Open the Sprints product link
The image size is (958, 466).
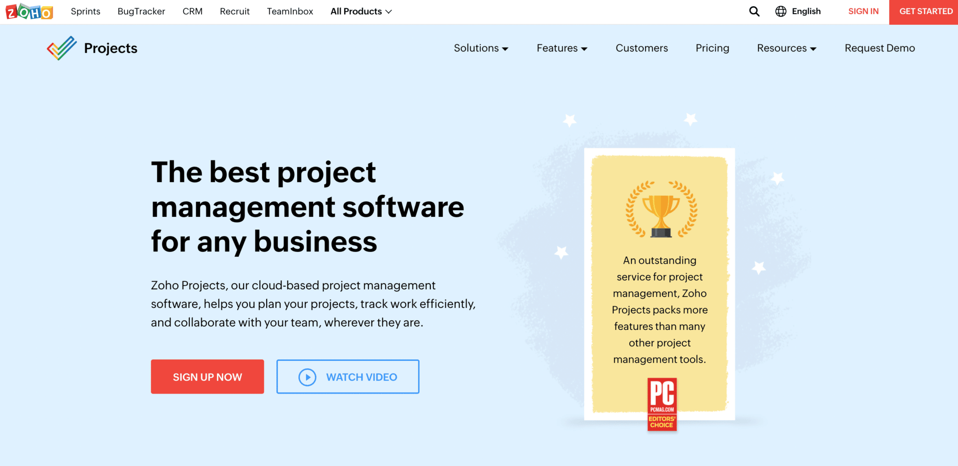(86, 11)
